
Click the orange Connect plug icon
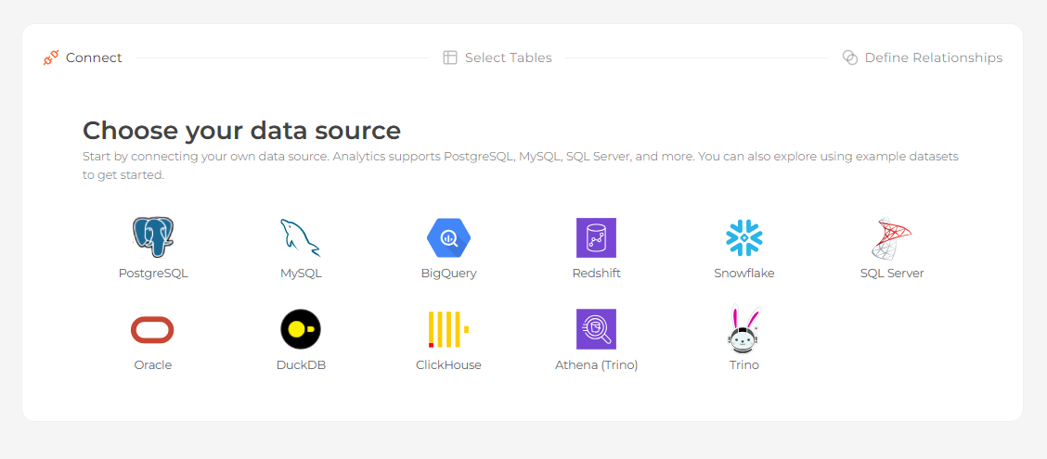51,58
